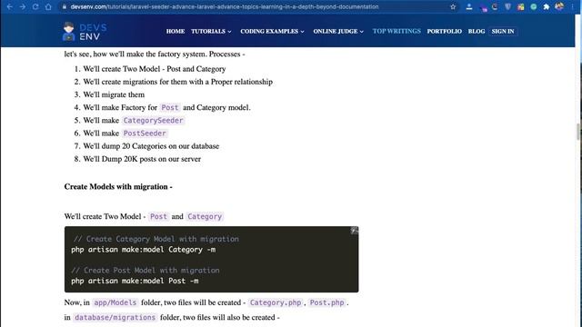
Task: Click the 'Create Models with migration -' heading
Action: tap(118, 186)
